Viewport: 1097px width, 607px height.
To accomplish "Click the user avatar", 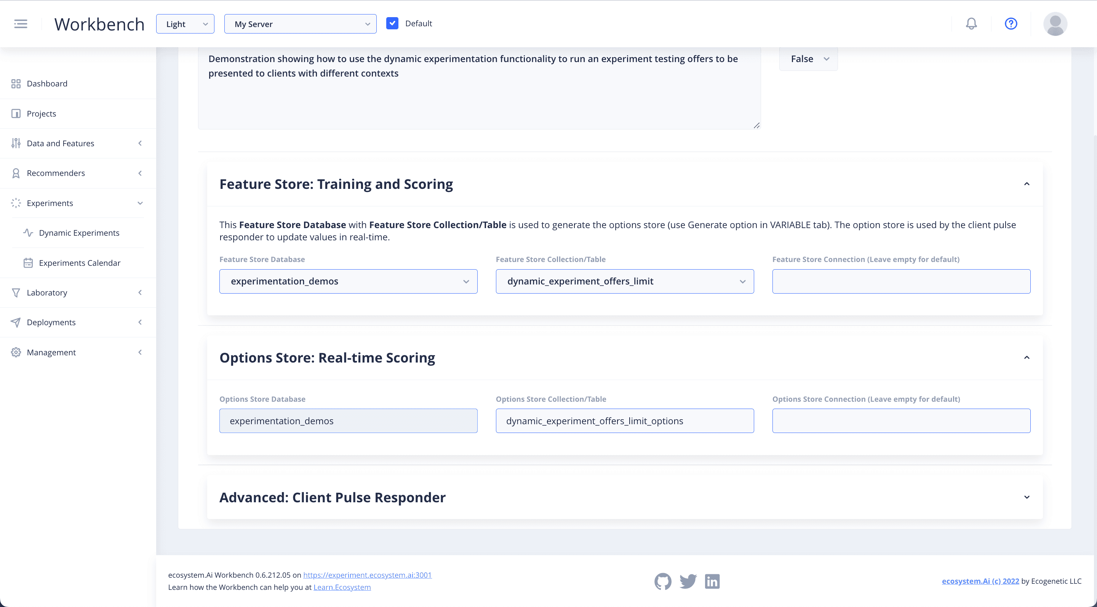I will pyautogui.click(x=1055, y=23).
